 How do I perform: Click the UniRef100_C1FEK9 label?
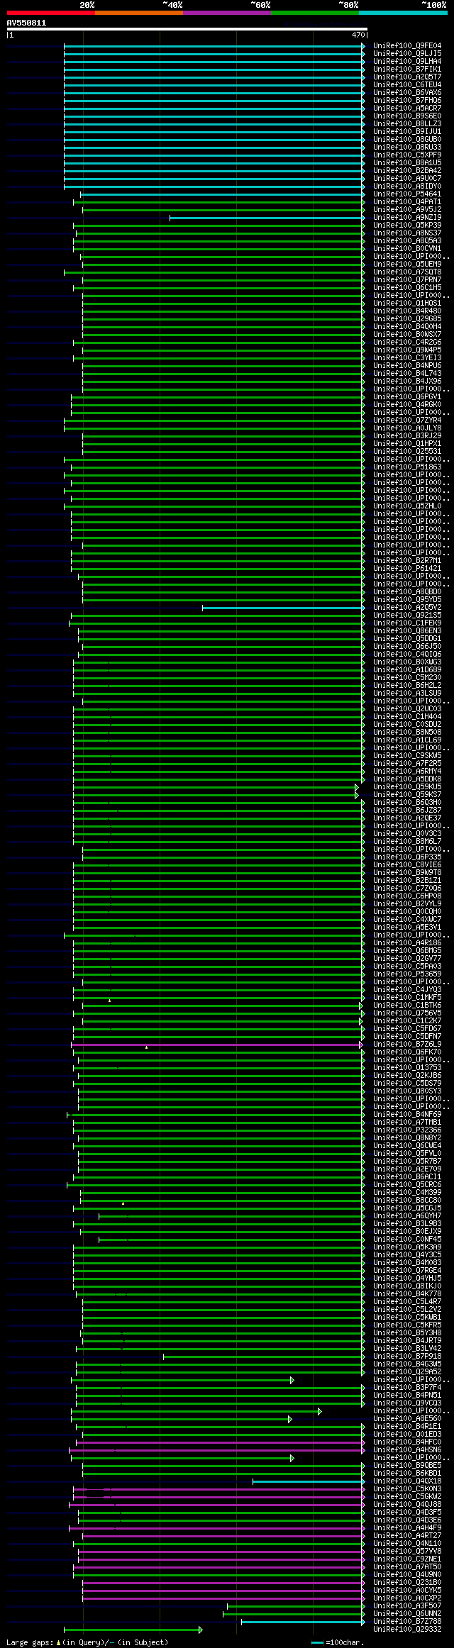tap(407, 623)
